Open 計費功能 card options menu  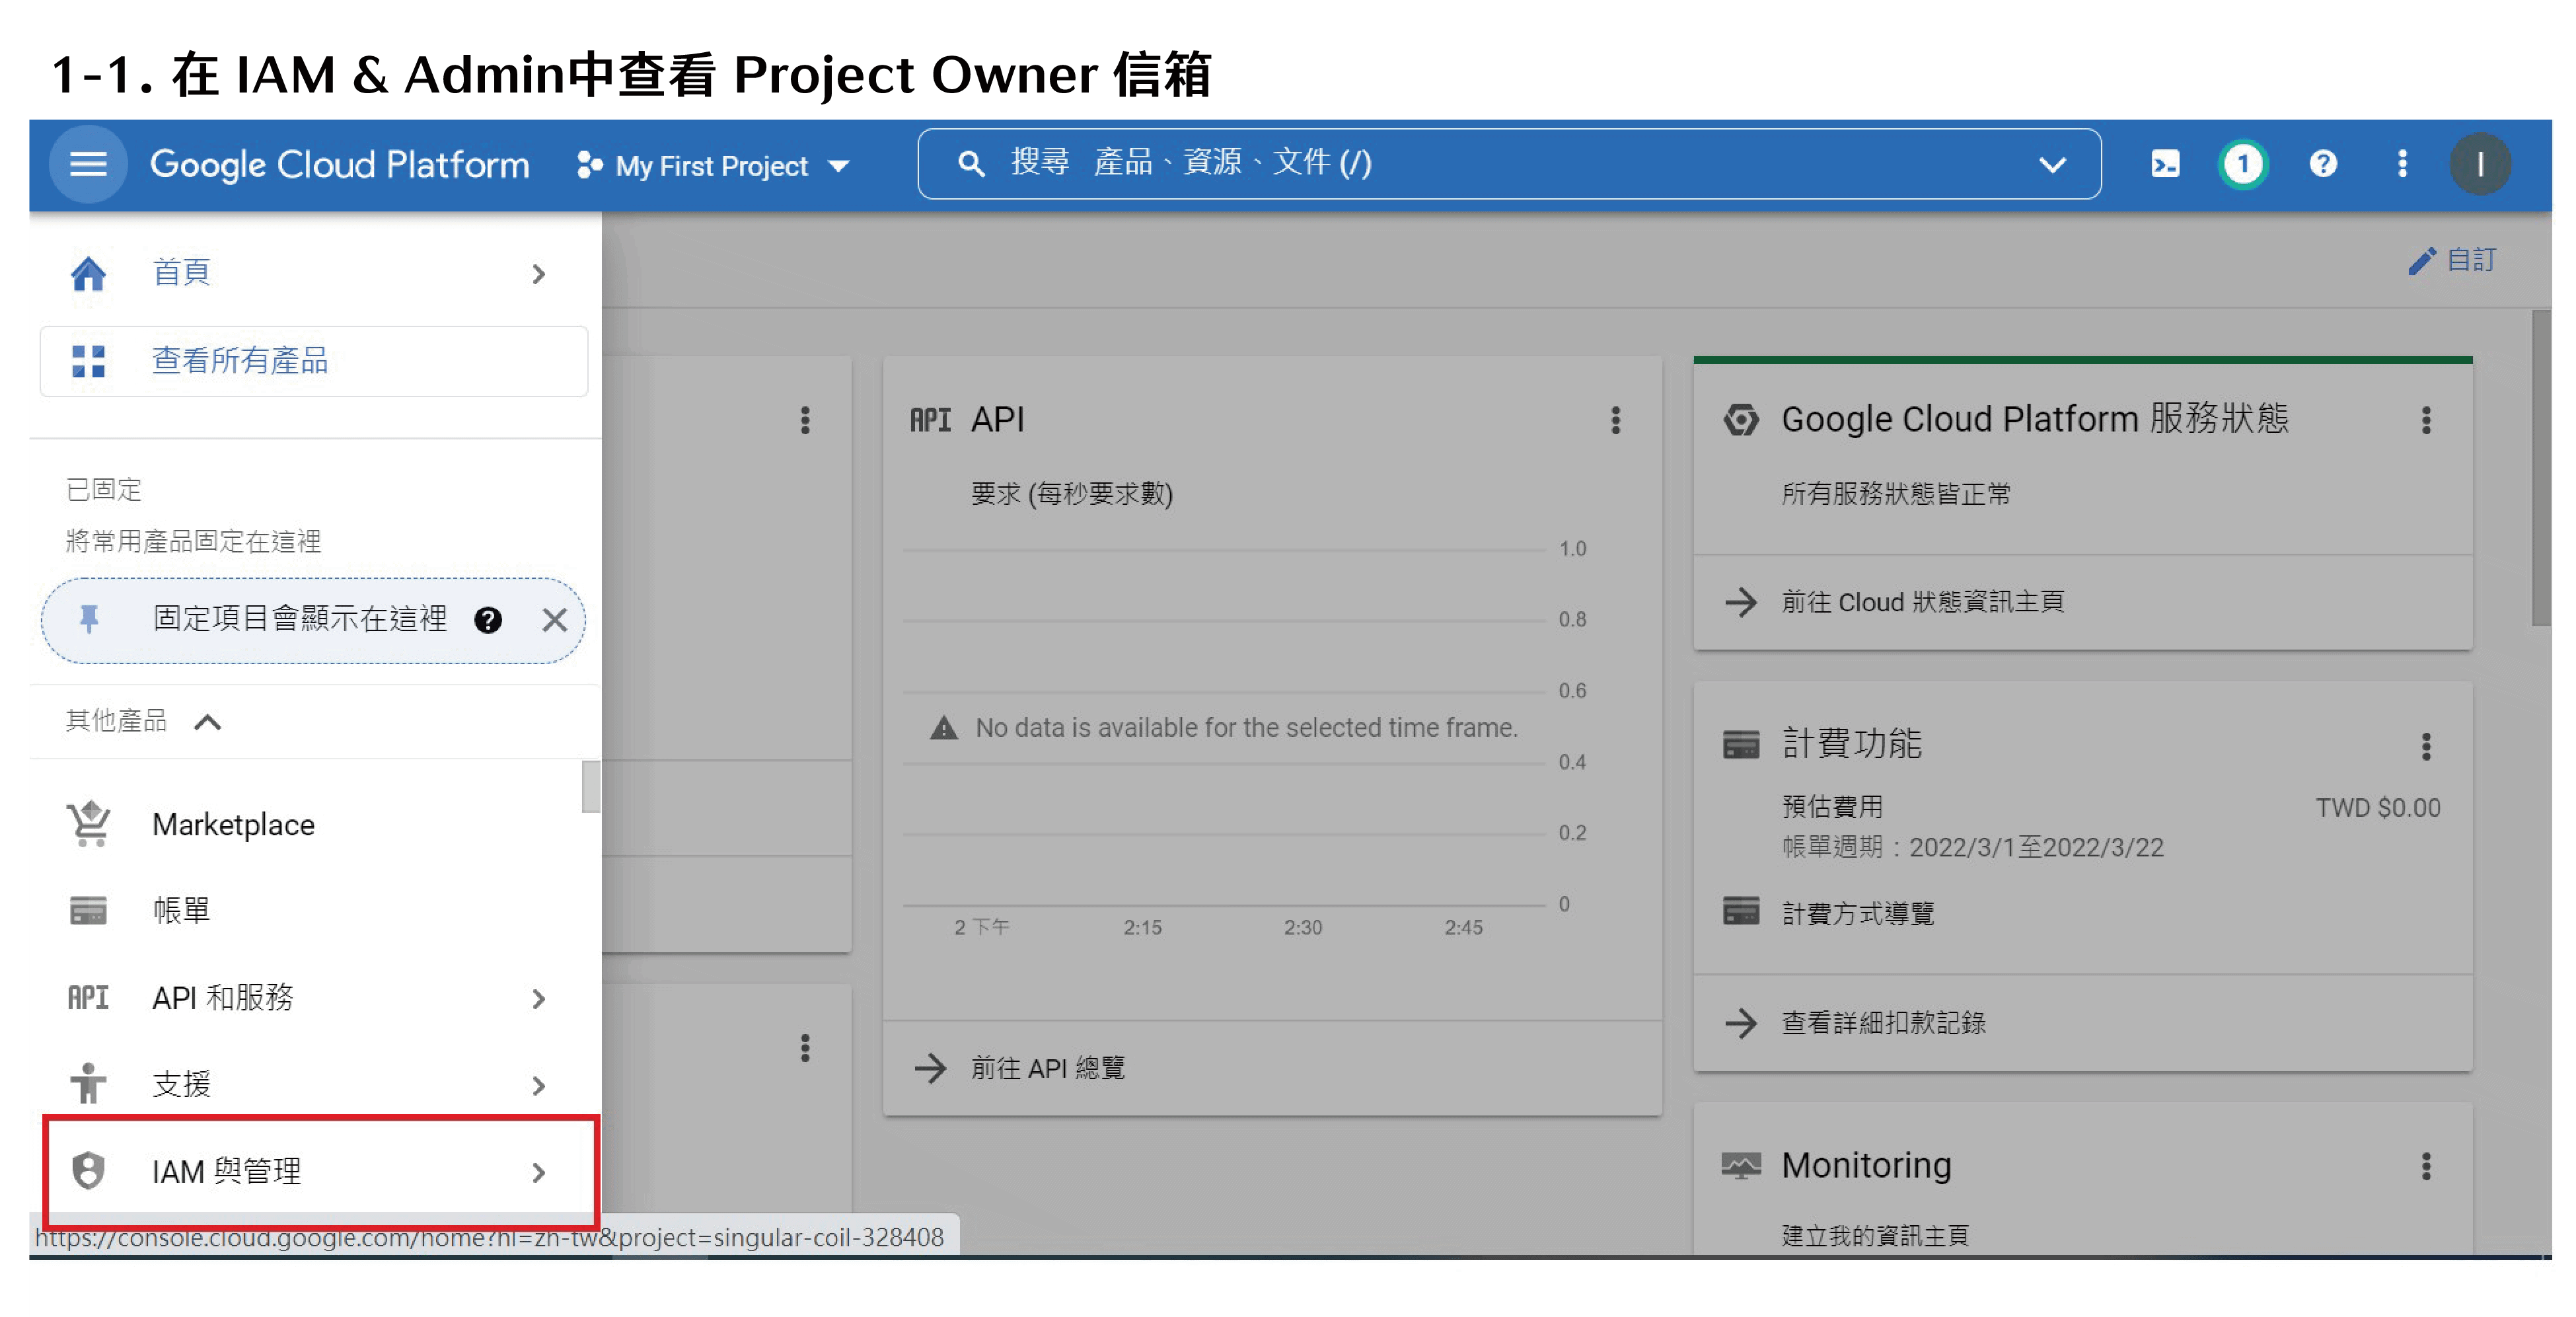(x=2426, y=746)
